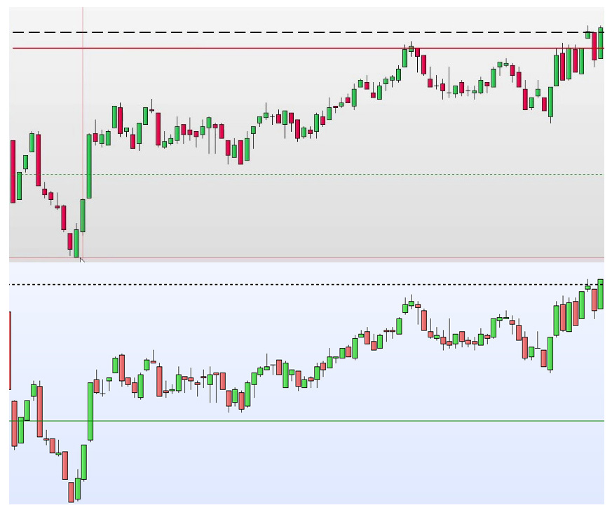Image resolution: width=612 pixels, height=510 pixels.
Task: Select the lowest green candle in upper chart
Action: pyautogui.click(x=76, y=242)
